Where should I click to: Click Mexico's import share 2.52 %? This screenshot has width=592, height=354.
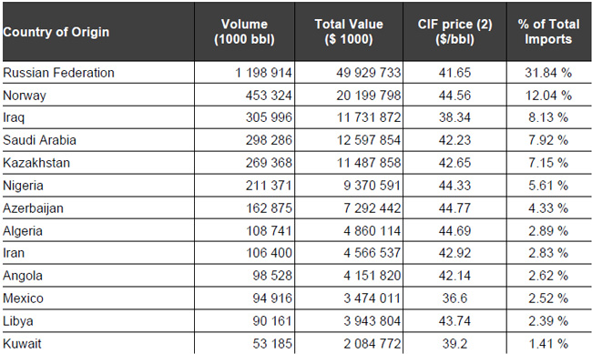point(548,298)
